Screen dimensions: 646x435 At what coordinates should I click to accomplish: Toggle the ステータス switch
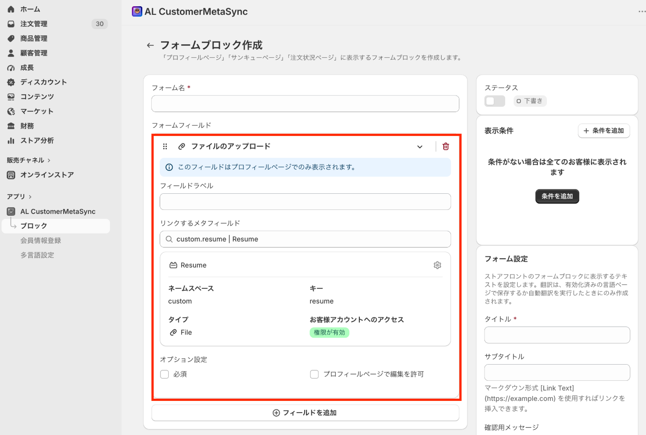click(495, 101)
